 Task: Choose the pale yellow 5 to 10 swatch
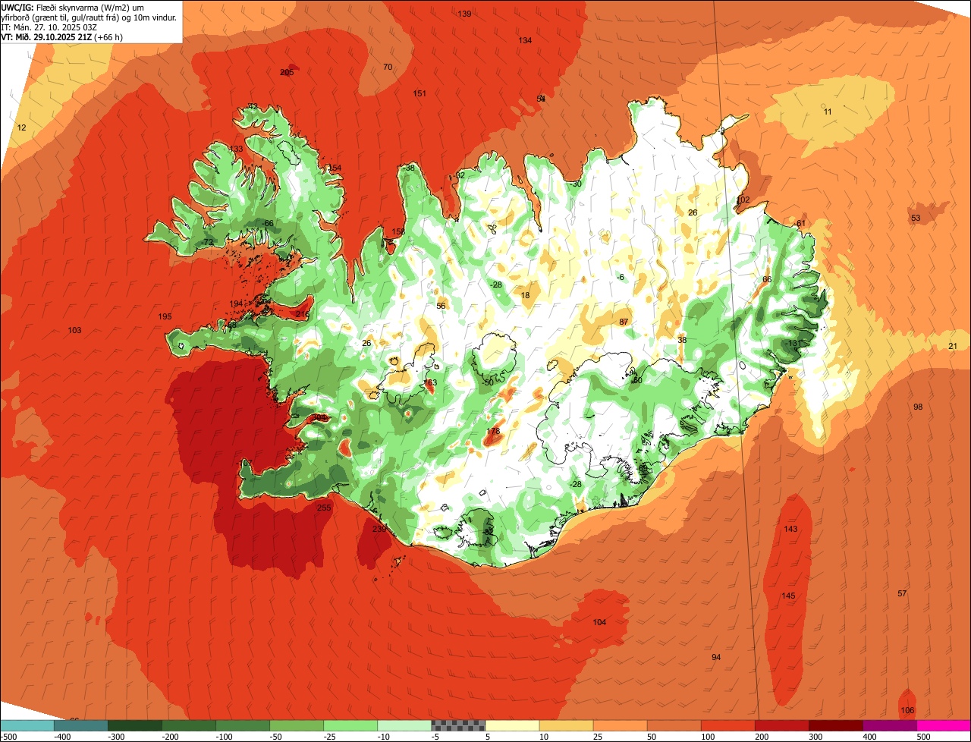click(512, 725)
